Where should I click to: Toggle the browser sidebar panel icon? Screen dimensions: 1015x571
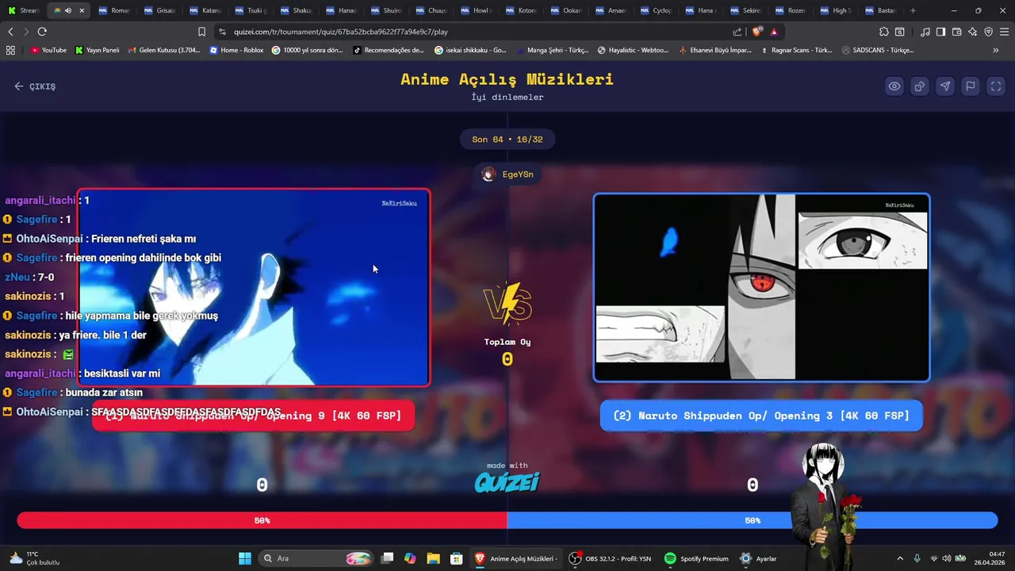(x=940, y=32)
